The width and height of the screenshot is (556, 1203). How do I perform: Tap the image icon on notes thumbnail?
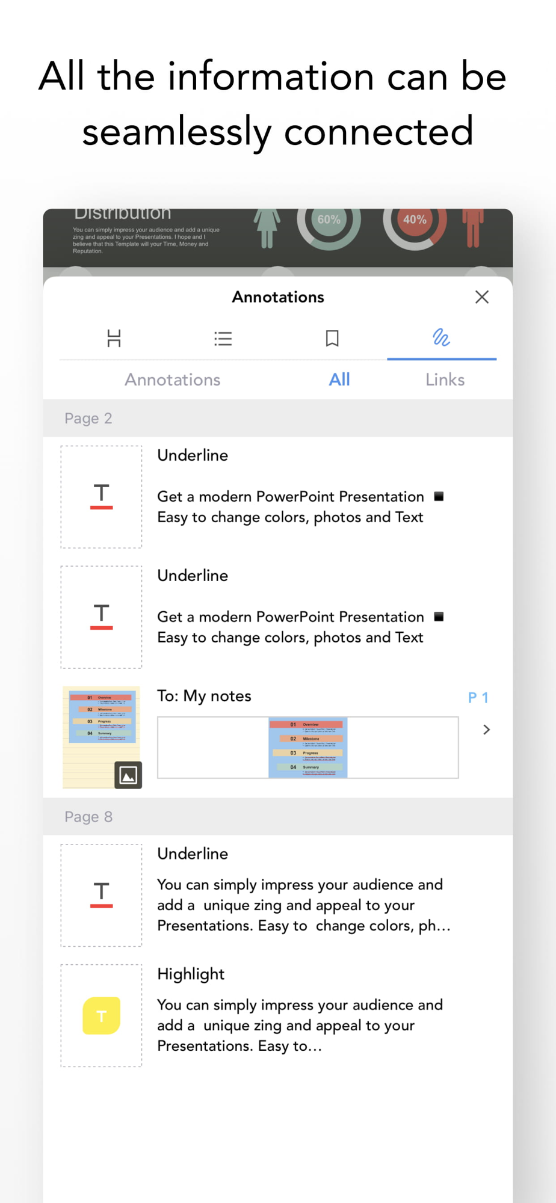(x=128, y=775)
